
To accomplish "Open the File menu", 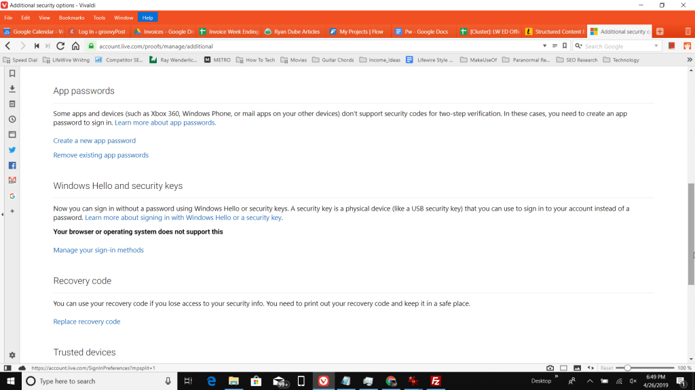I will [x=8, y=18].
